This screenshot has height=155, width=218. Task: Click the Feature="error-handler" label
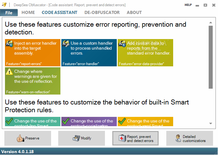click(x=81, y=64)
